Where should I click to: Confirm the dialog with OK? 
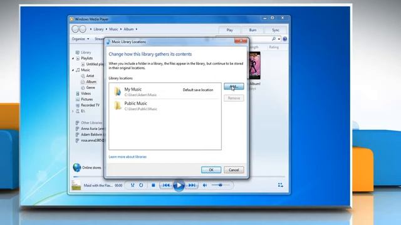pos(211,170)
